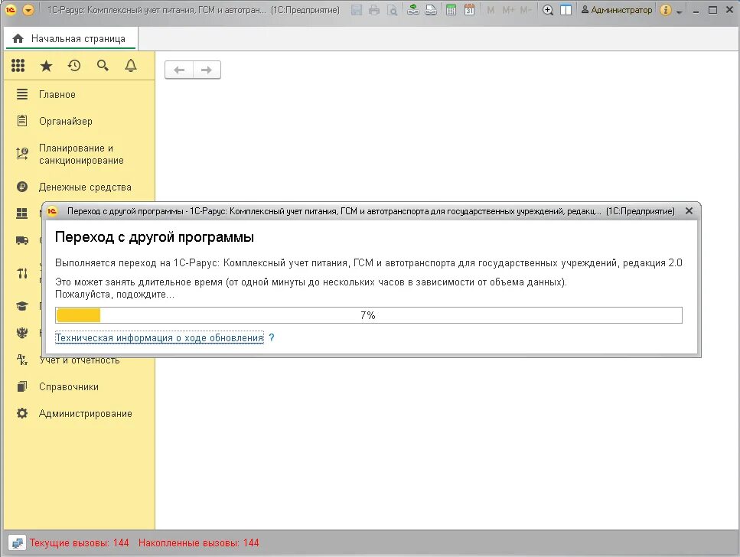This screenshot has width=740, height=557.
Task: Open the Учет и отчетность section
Action: [80, 360]
